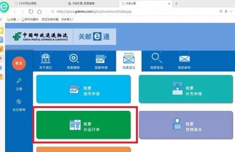
Task: Expand the 收藏 dropdown arrow
Action: 18,20
